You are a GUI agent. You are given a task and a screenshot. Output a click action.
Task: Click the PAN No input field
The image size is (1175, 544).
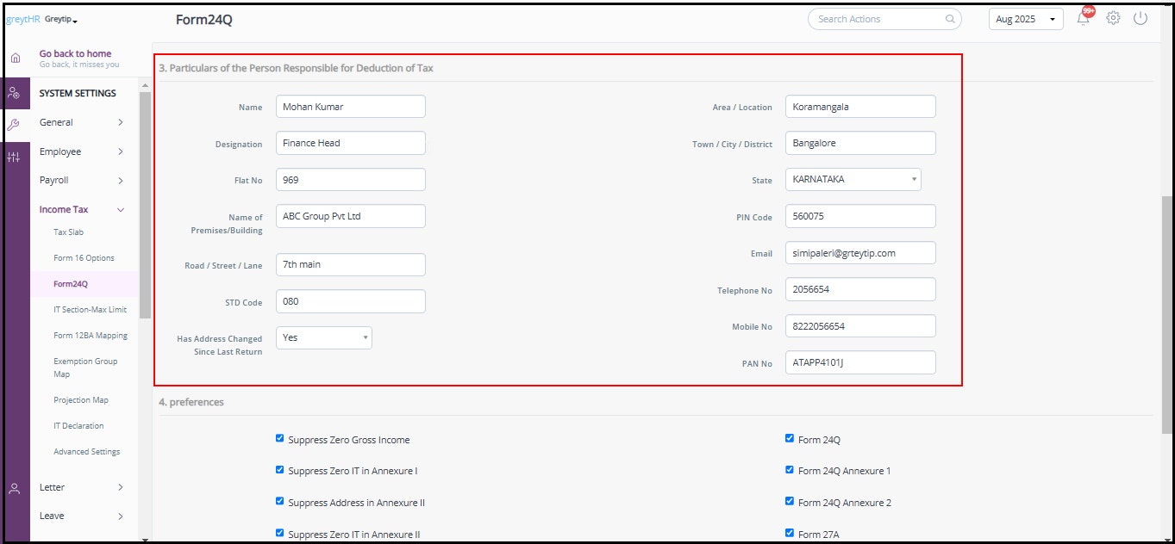859,362
